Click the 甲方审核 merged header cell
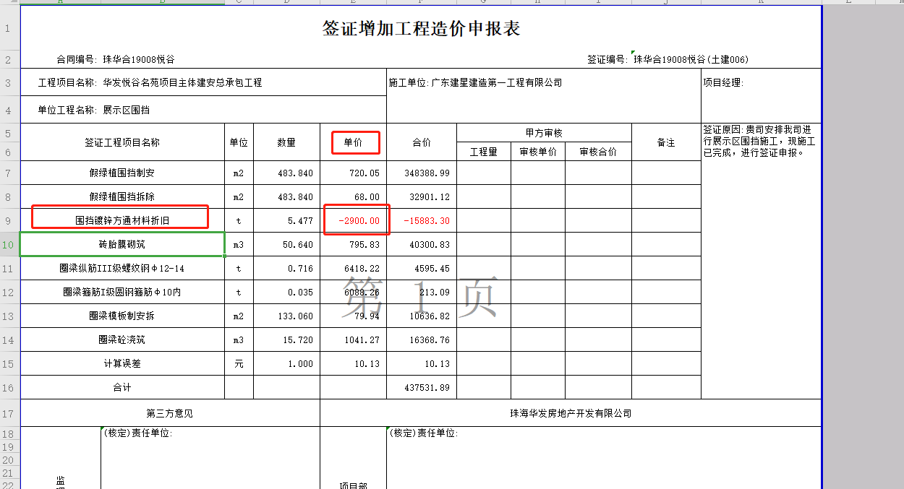 (544, 133)
